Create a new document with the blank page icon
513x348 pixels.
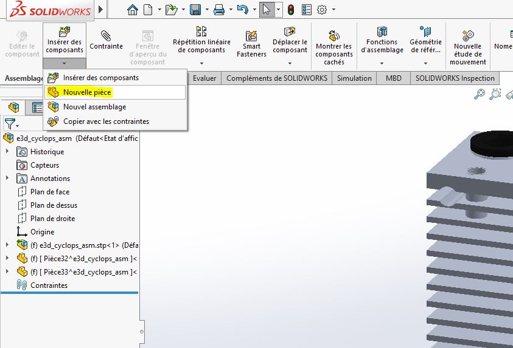(148, 10)
